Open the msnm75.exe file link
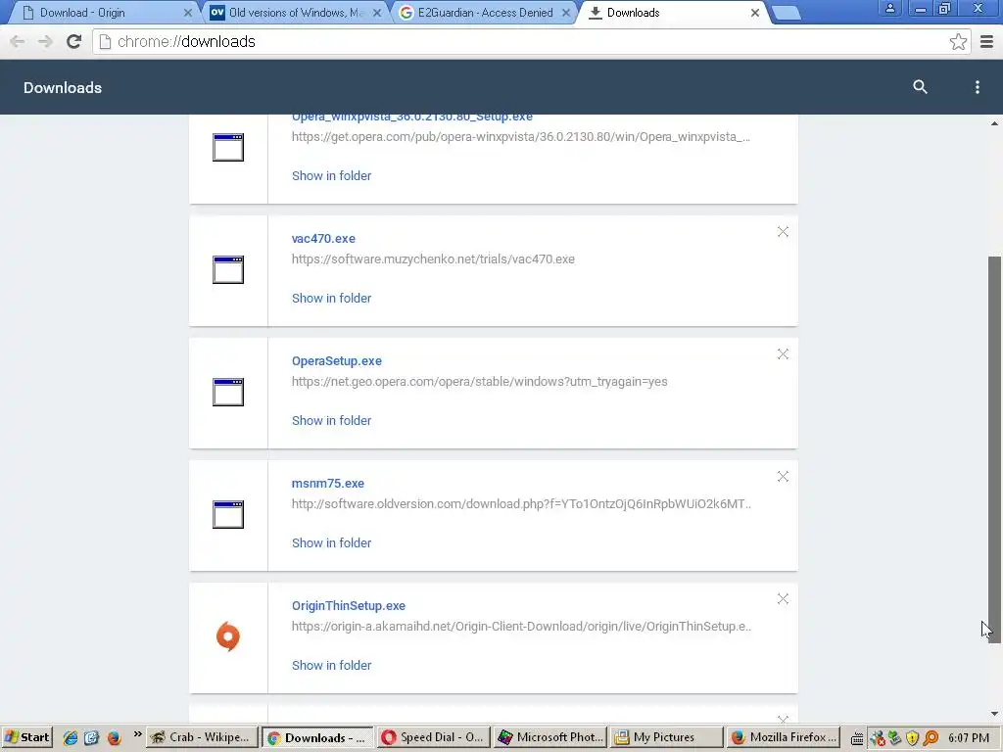Viewport: 1003px width, 752px height. pyautogui.click(x=327, y=484)
